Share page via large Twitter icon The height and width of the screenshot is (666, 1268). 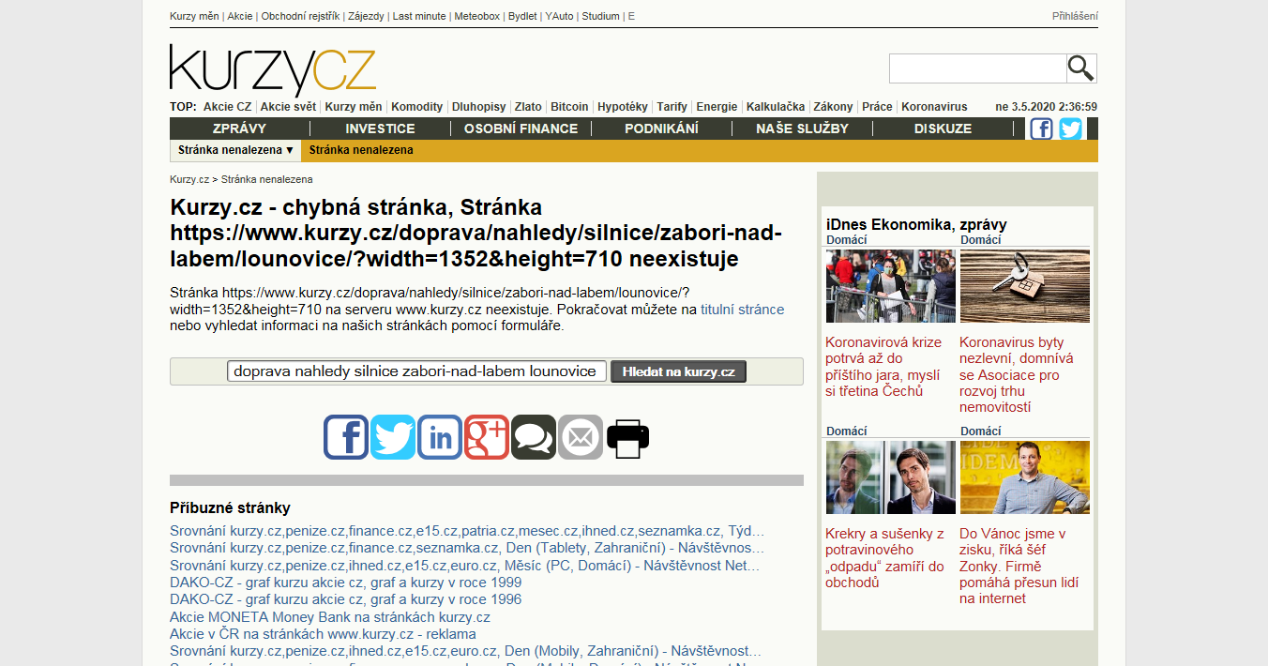pyautogui.click(x=393, y=437)
